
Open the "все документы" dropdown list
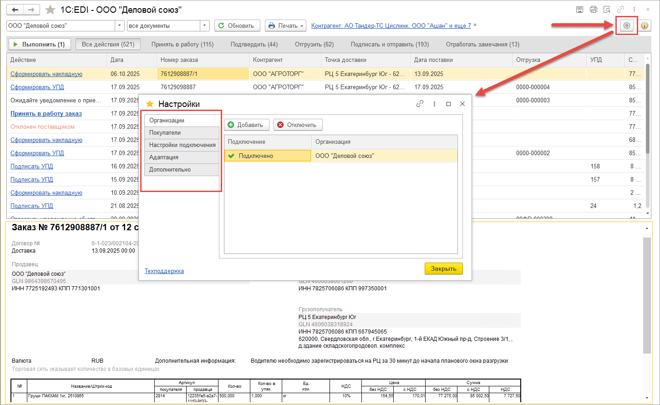(x=205, y=26)
